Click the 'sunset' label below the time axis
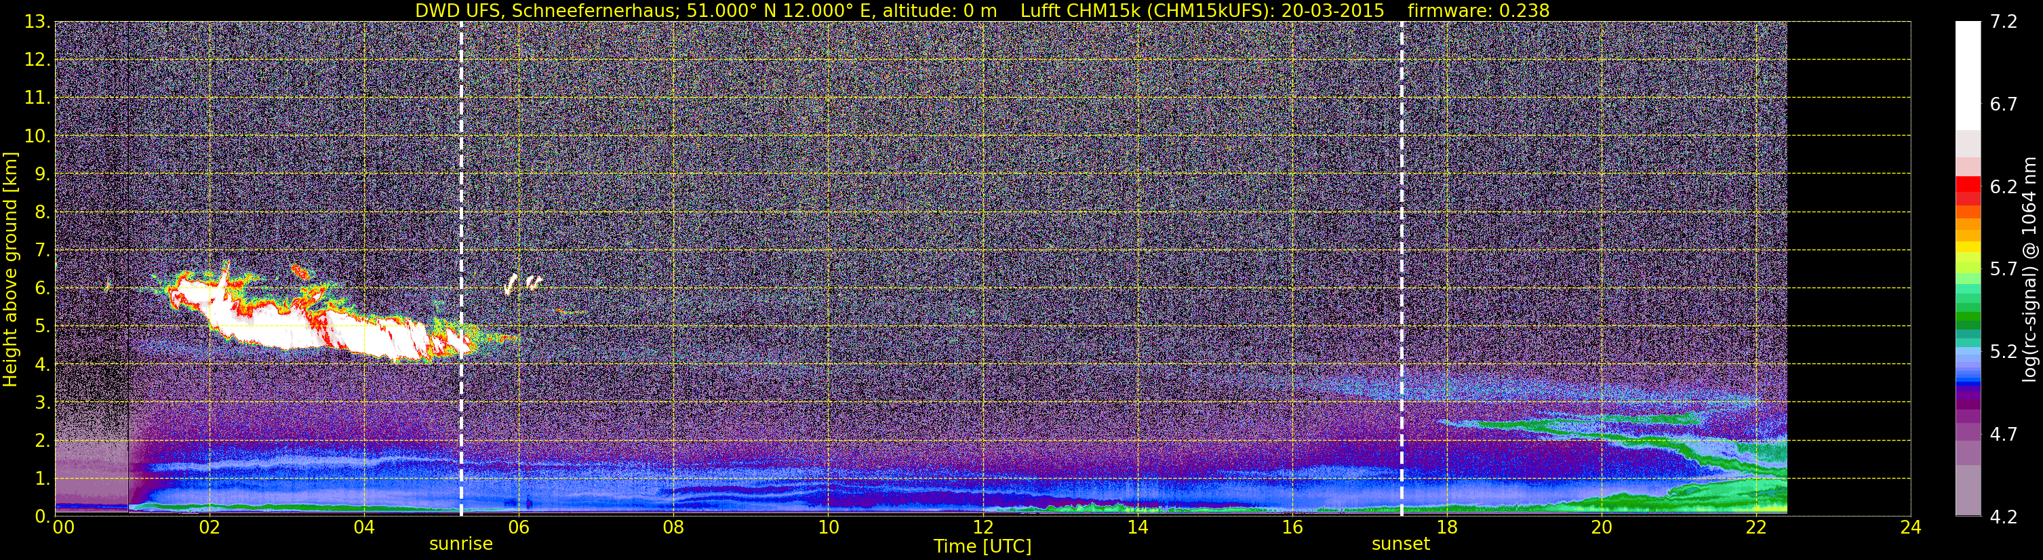The height and width of the screenshot is (560, 2043). (x=1401, y=544)
